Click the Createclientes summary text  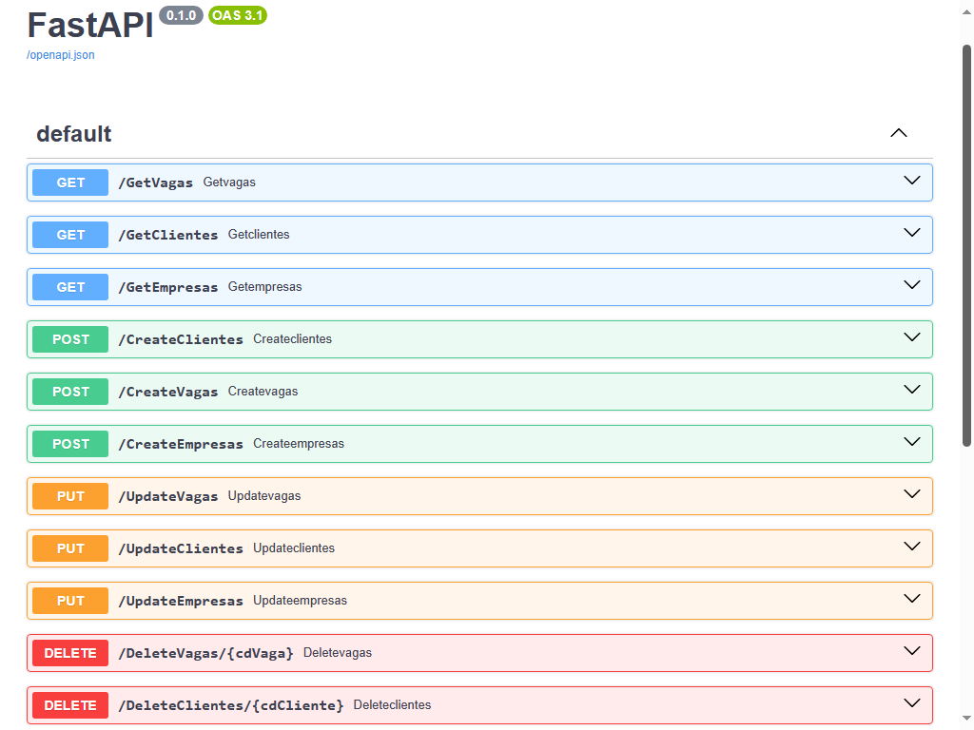pyautogui.click(x=292, y=339)
